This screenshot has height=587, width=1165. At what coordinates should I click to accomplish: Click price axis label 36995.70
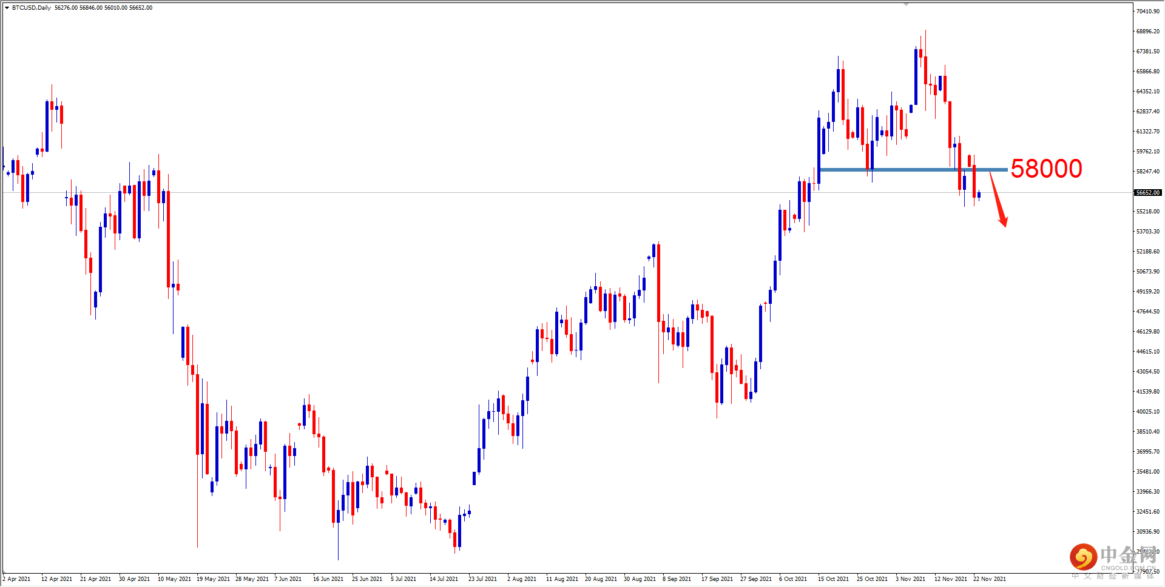point(1148,452)
